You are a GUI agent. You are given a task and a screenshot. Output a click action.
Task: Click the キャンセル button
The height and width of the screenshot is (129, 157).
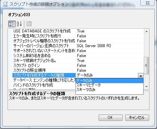click(x=137, y=118)
